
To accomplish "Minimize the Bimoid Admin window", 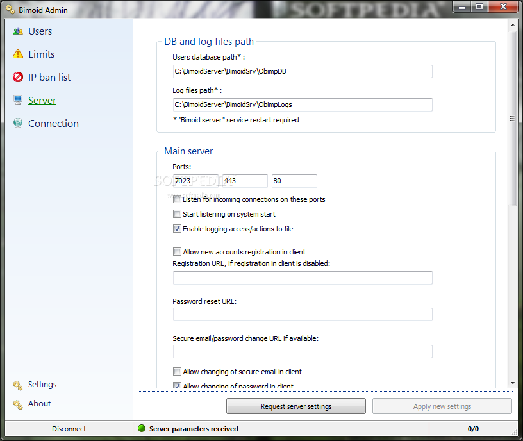I will pyautogui.click(x=462, y=7).
